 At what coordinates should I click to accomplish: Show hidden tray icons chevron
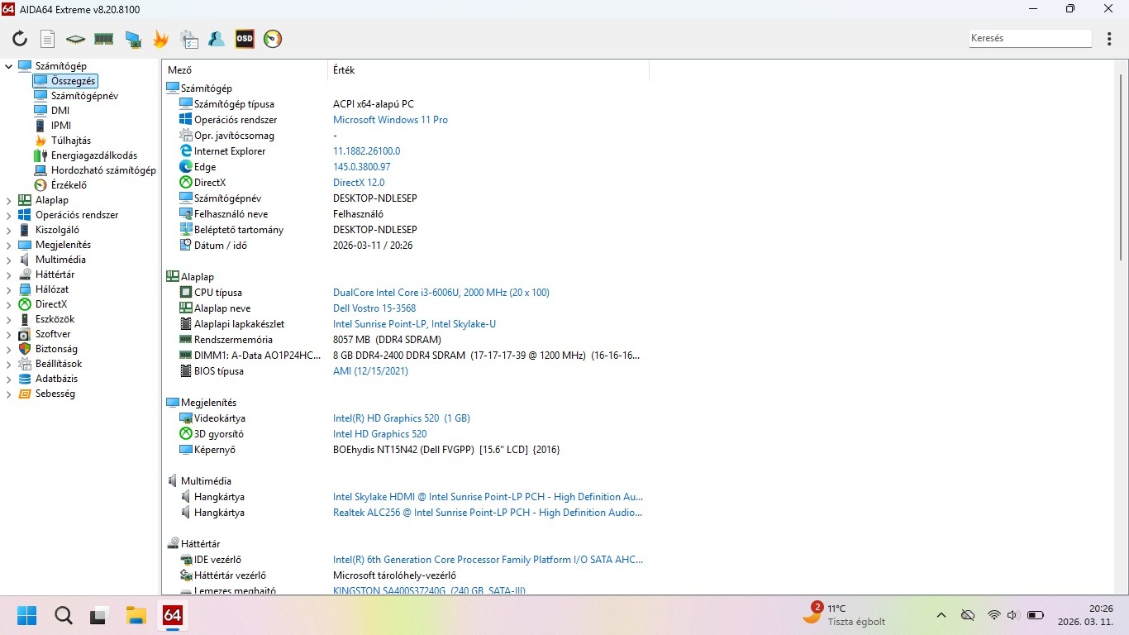tap(941, 615)
